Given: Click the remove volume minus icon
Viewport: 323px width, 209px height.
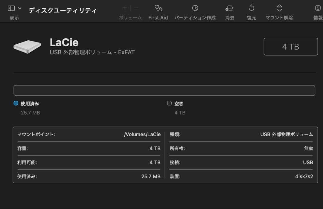Looking at the screenshot, I should [x=136, y=8].
